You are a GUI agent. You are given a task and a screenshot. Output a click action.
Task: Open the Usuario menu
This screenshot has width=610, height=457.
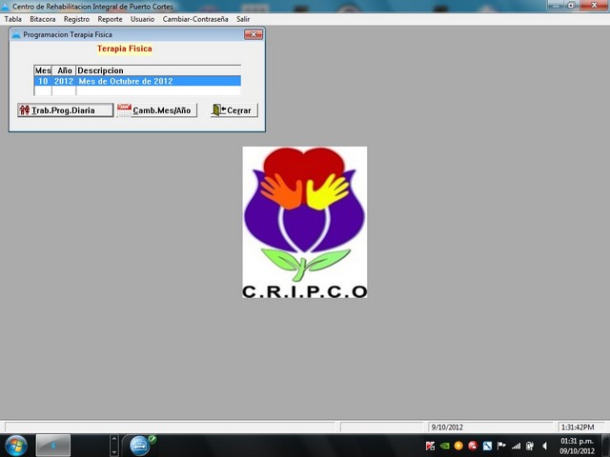(x=142, y=19)
